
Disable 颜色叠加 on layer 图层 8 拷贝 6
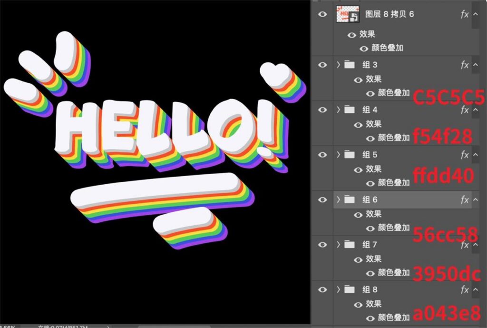364,49
